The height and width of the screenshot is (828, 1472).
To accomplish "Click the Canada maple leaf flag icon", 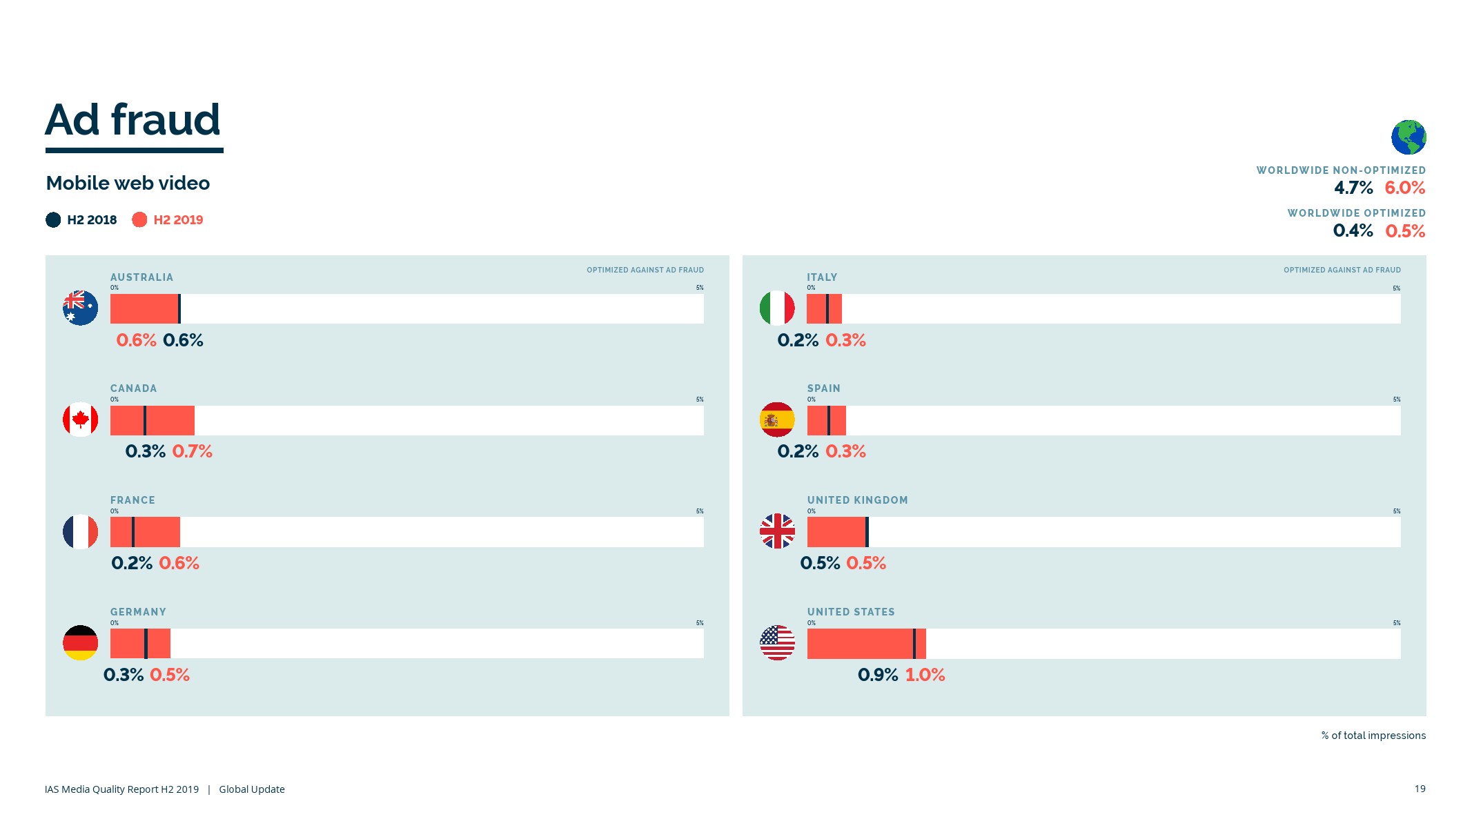I will pyautogui.click(x=80, y=420).
